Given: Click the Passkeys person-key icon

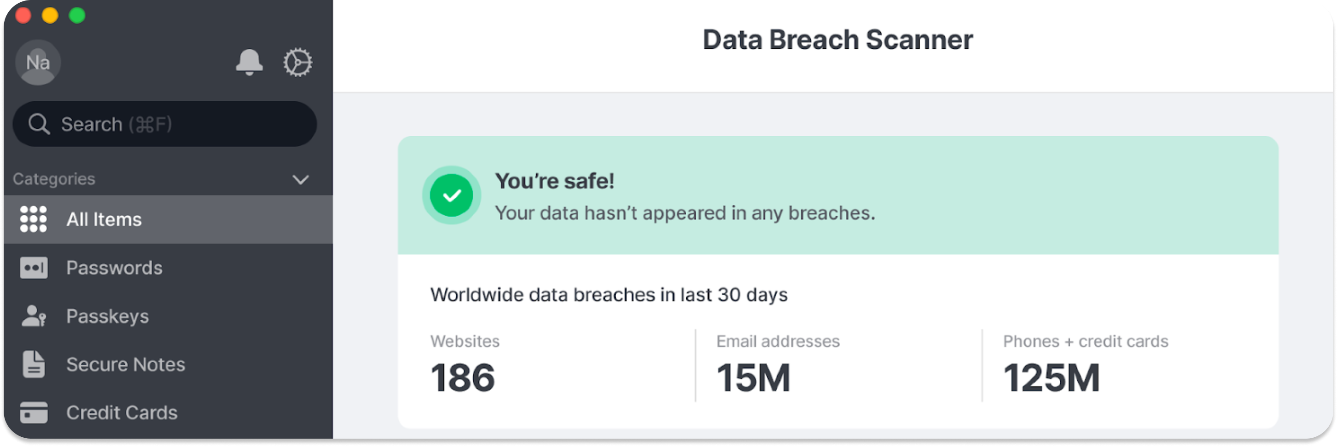Looking at the screenshot, I should [x=34, y=316].
